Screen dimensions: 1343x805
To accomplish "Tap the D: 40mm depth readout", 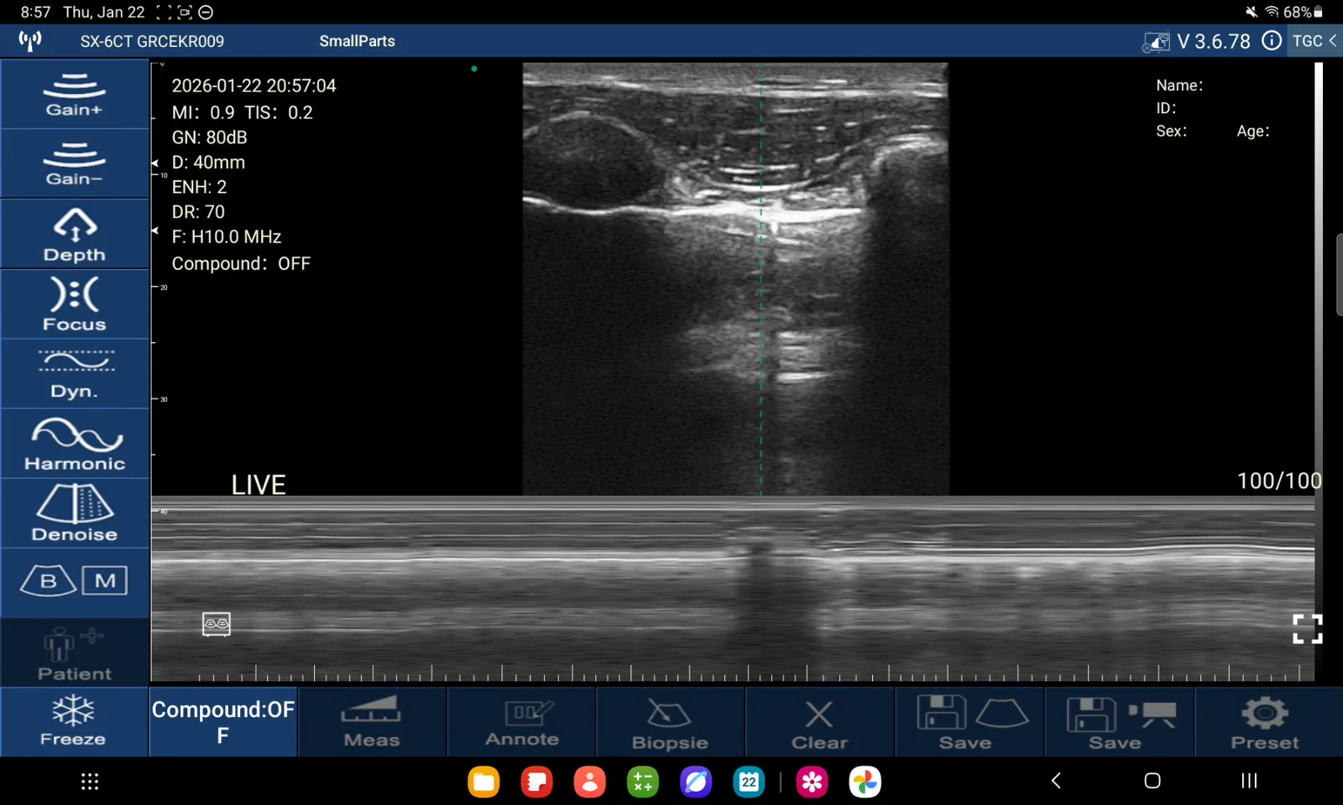I will (x=208, y=163).
